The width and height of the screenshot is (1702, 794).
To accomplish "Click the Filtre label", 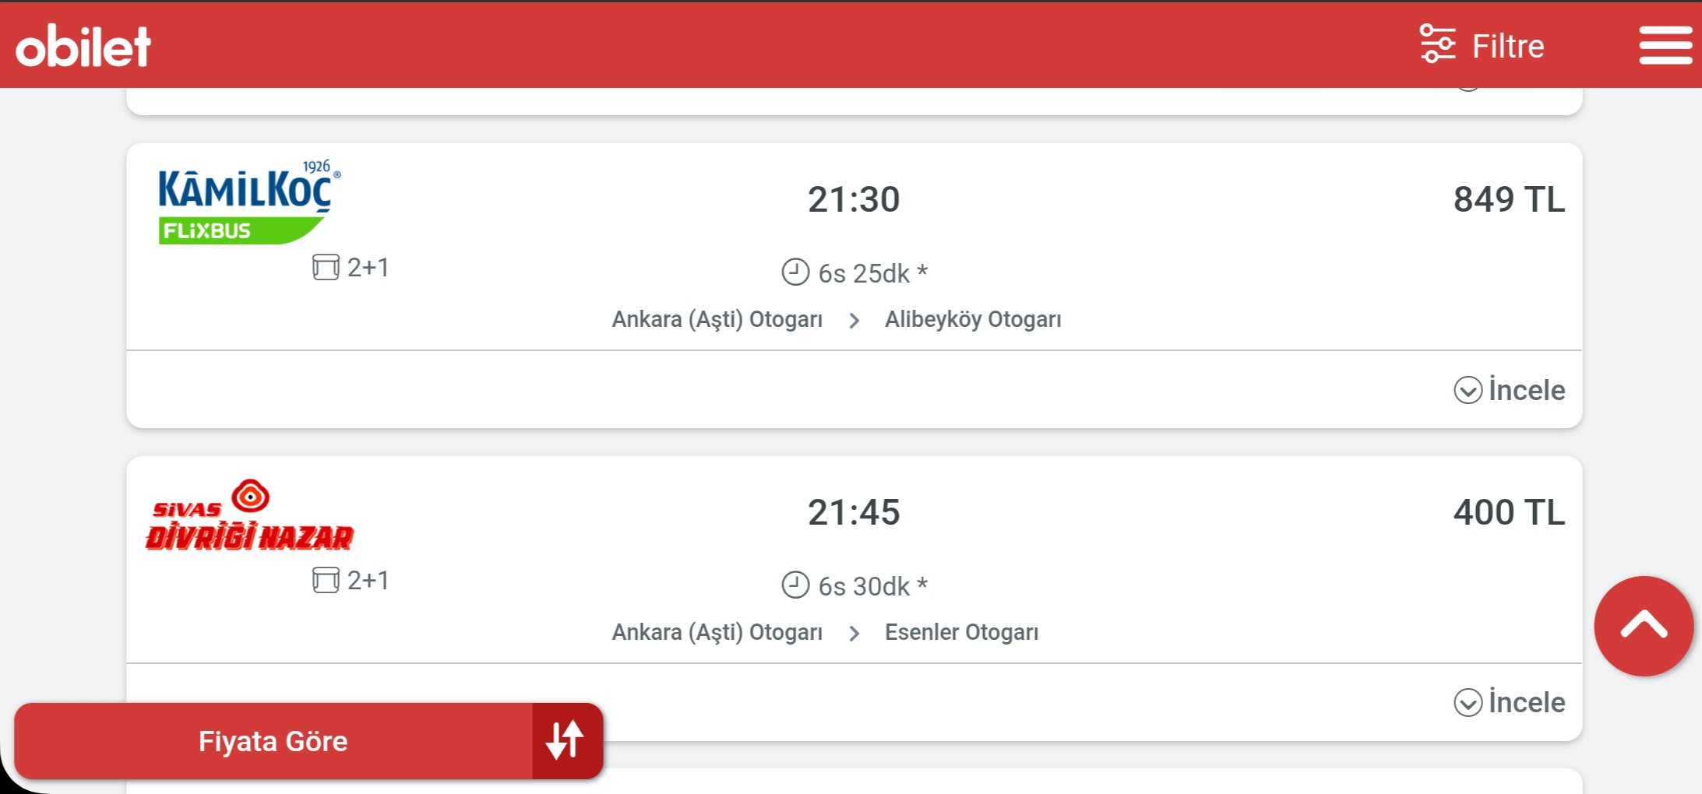I will (1507, 46).
